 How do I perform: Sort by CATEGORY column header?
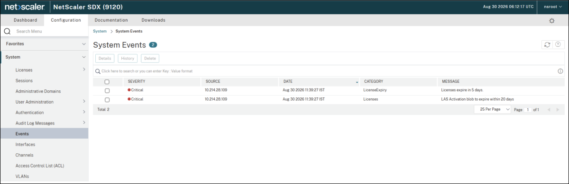(x=374, y=81)
